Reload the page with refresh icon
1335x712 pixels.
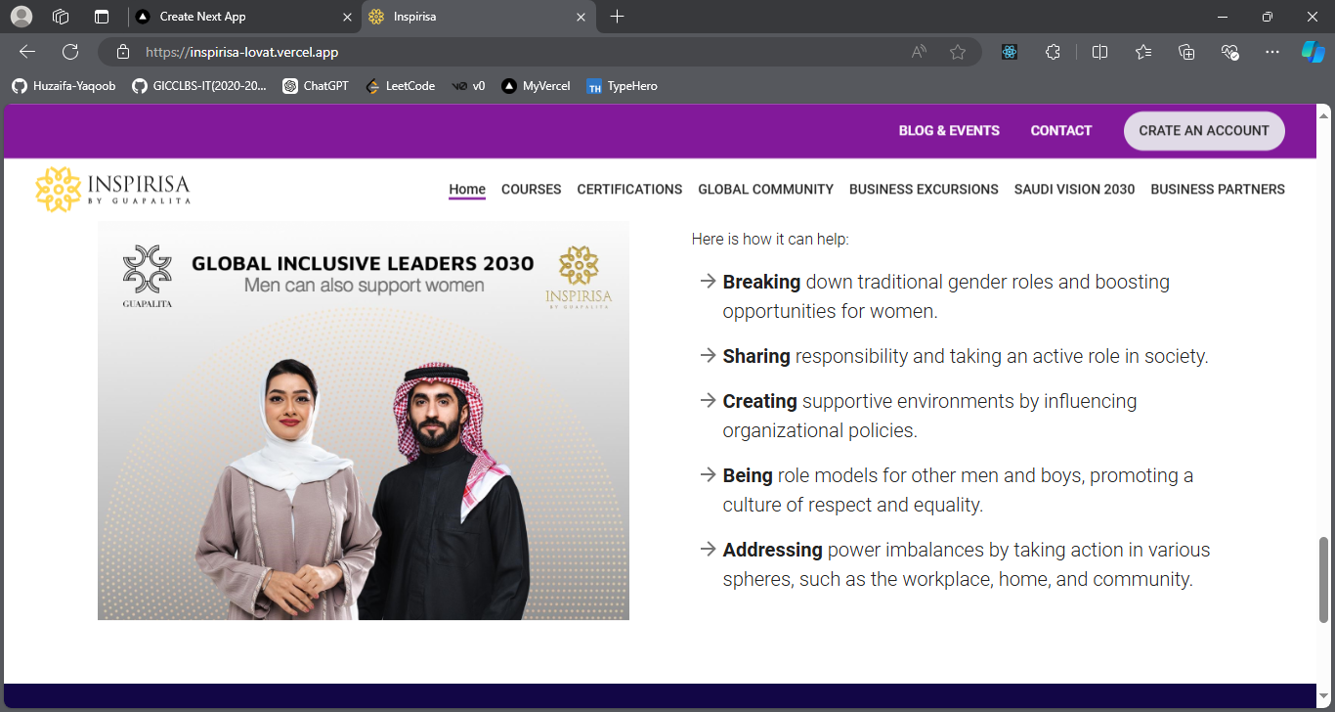coord(70,52)
